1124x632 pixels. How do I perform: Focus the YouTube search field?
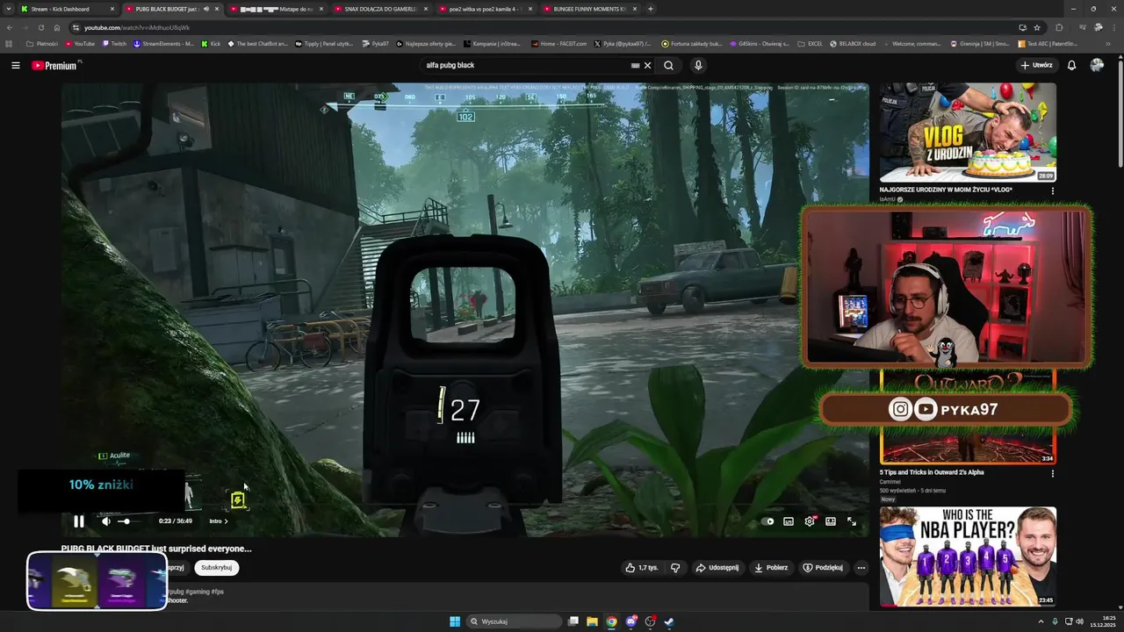click(x=525, y=65)
